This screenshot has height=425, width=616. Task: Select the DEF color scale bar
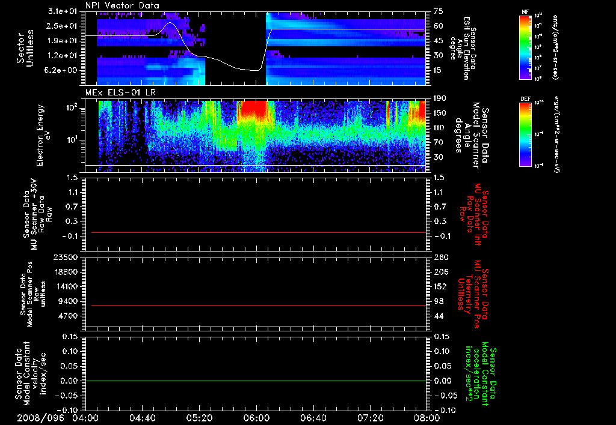(x=526, y=134)
